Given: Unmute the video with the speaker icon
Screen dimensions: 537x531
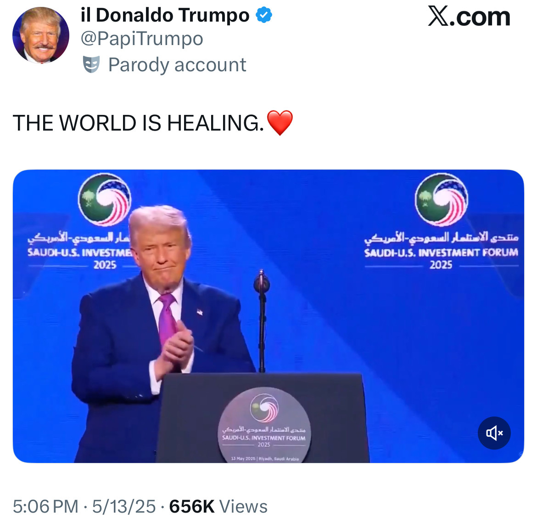Looking at the screenshot, I should pos(494,433).
